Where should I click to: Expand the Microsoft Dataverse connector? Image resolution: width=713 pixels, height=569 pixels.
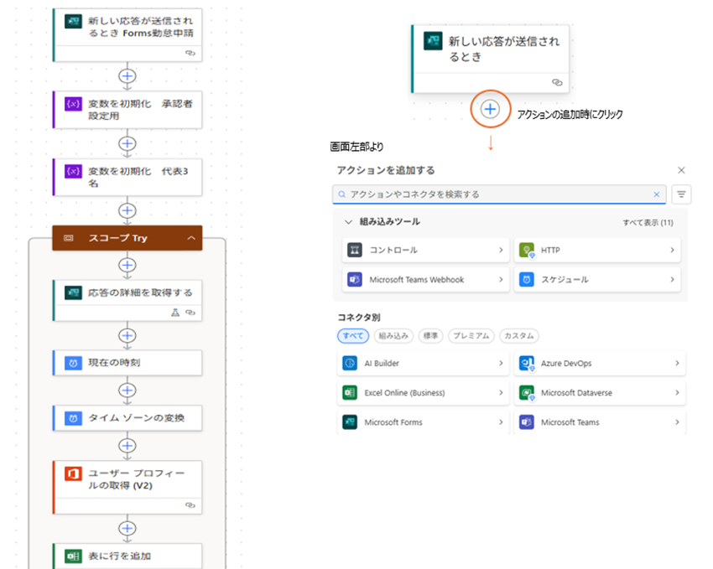tap(600, 393)
